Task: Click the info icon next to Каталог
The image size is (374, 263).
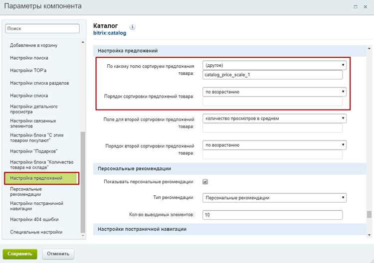Action: [x=132, y=27]
